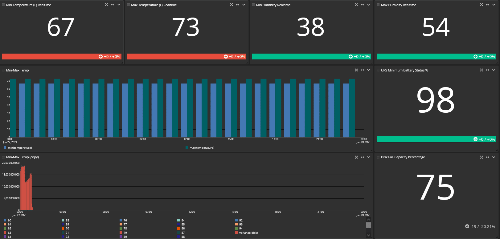Click the UPS Minimum Battery Status % title
500x239 pixels.
coord(404,70)
